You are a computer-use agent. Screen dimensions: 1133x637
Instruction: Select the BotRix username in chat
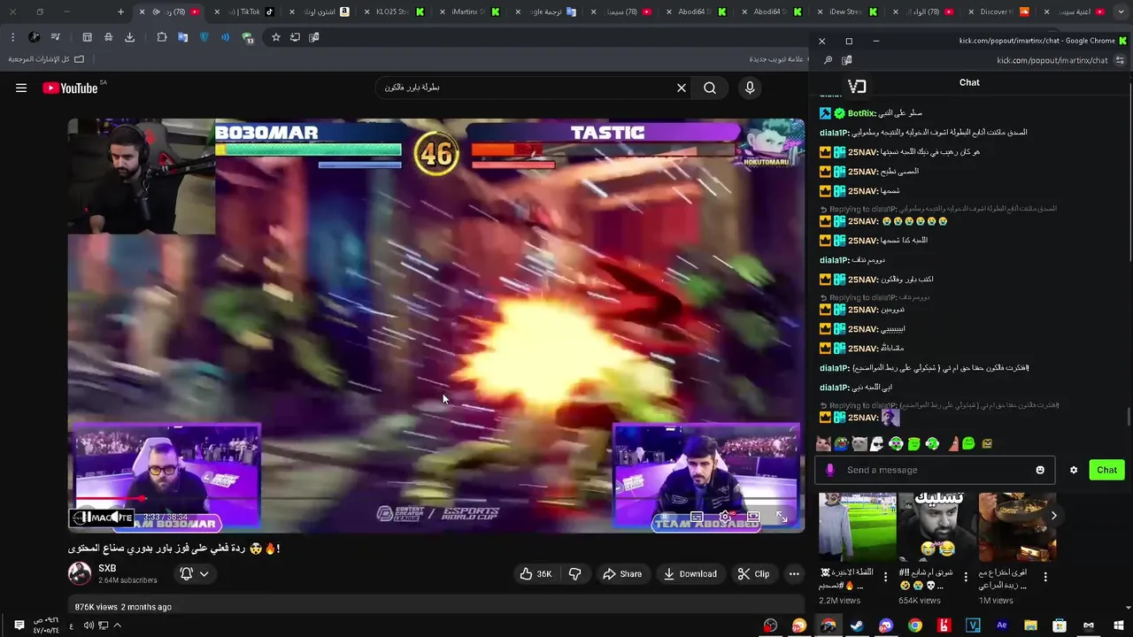coord(861,113)
